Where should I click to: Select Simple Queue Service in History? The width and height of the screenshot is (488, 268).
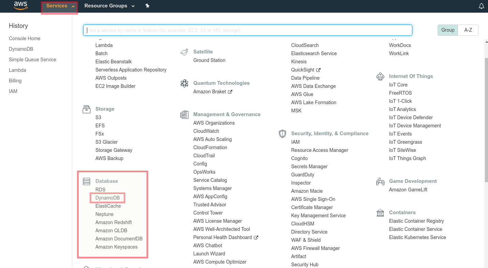(x=32, y=60)
